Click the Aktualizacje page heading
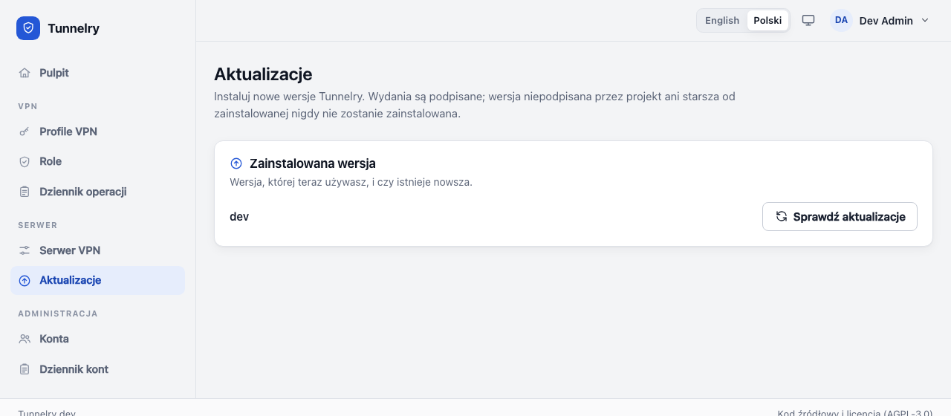The height and width of the screenshot is (416, 951). 263,74
